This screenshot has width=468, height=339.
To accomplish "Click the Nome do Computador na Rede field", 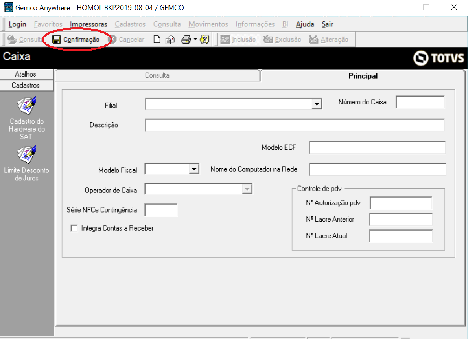I will pyautogui.click(x=378, y=169).
